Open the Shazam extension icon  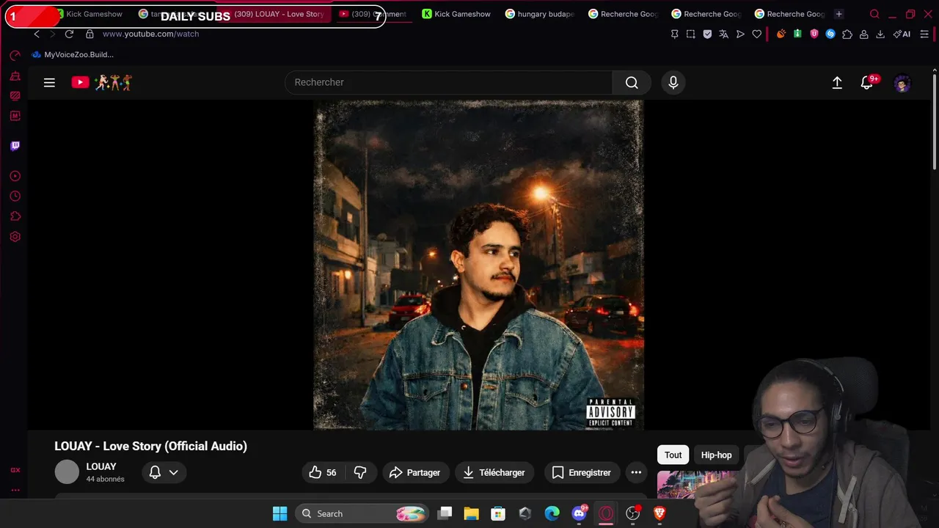pos(830,34)
